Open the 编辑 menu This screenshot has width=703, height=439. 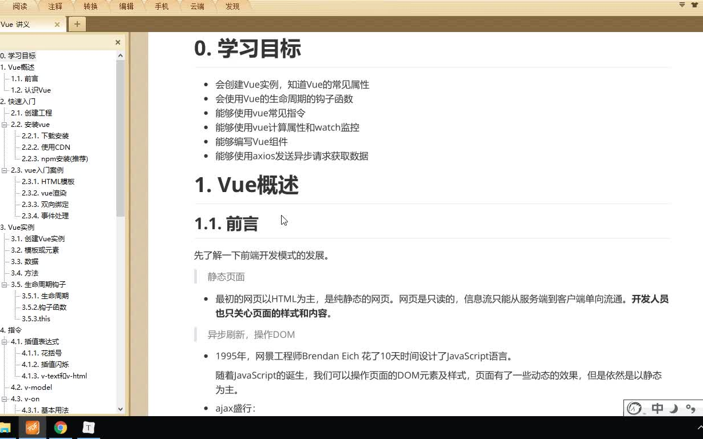[x=126, y=6]
